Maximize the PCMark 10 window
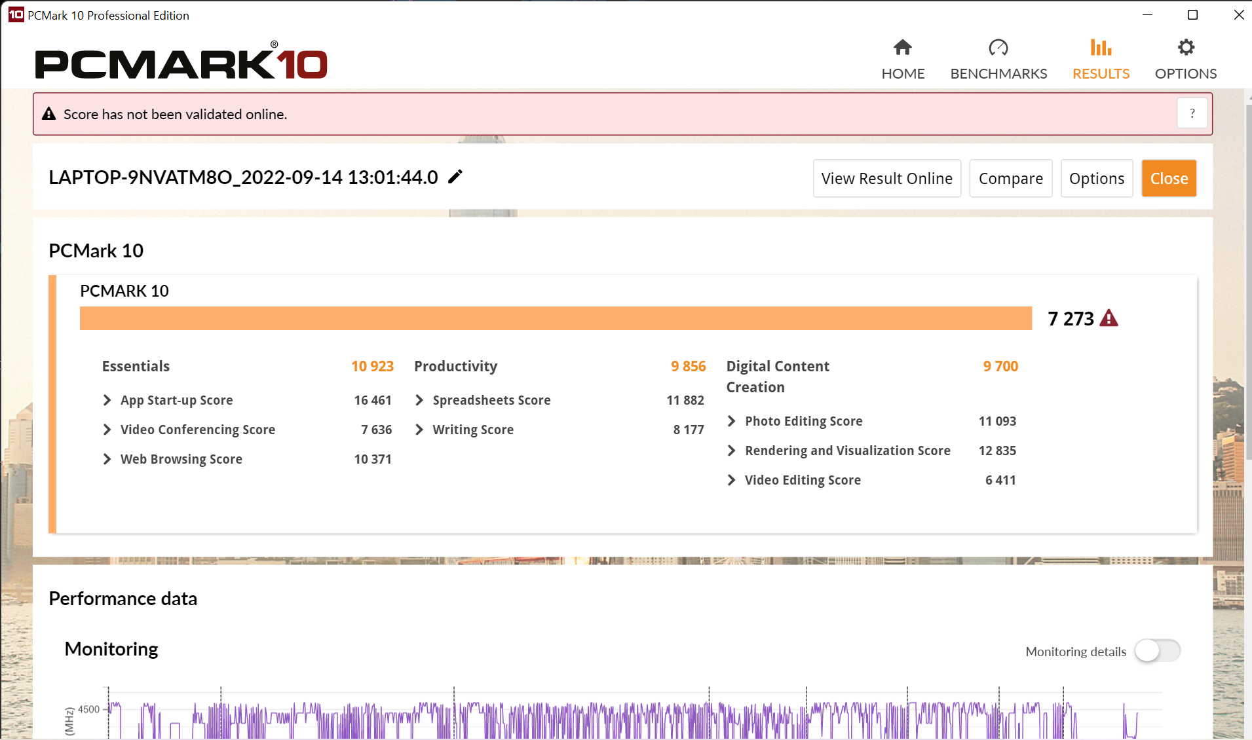 point(1192,15)
